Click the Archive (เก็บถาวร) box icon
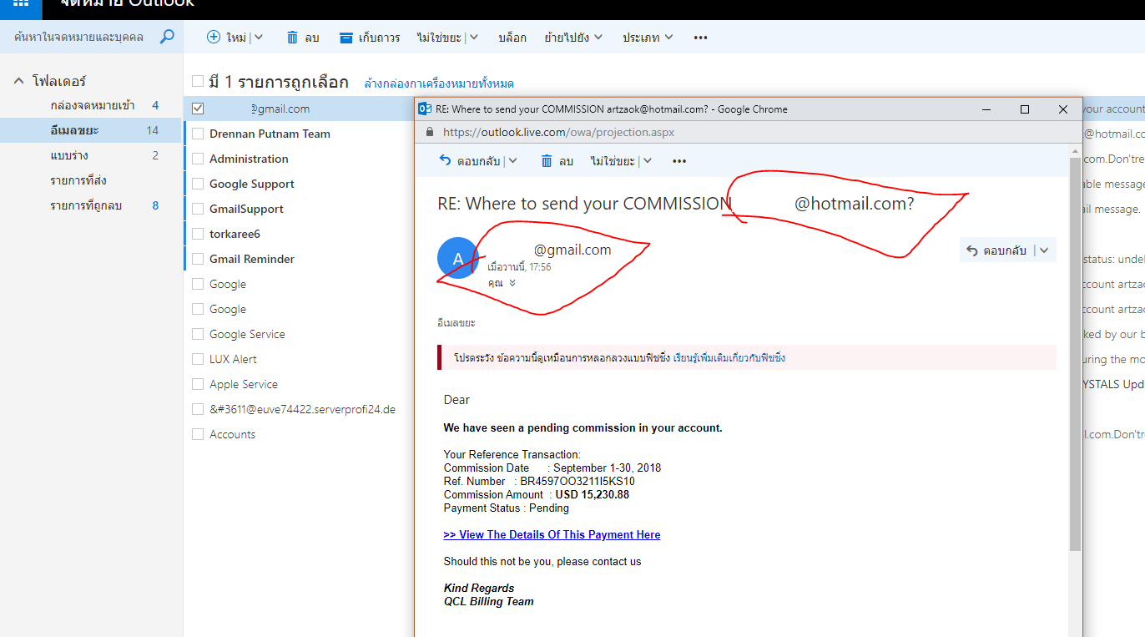 [346, 38]
